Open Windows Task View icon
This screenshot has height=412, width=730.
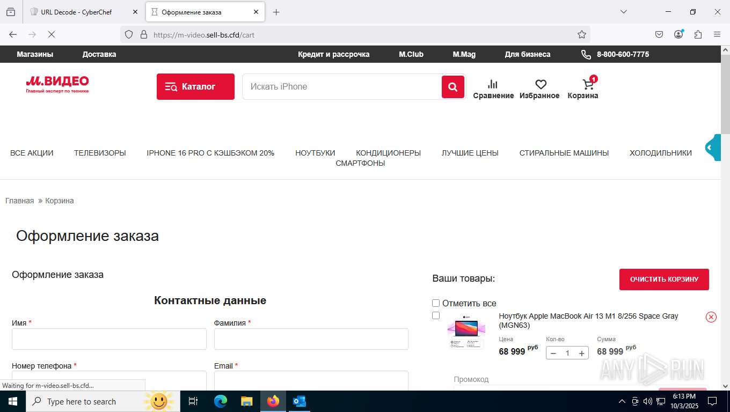(193, 401)
